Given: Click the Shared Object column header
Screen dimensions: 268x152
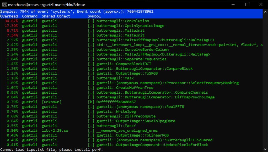Looking at the screenshot, I should point(56,16).
